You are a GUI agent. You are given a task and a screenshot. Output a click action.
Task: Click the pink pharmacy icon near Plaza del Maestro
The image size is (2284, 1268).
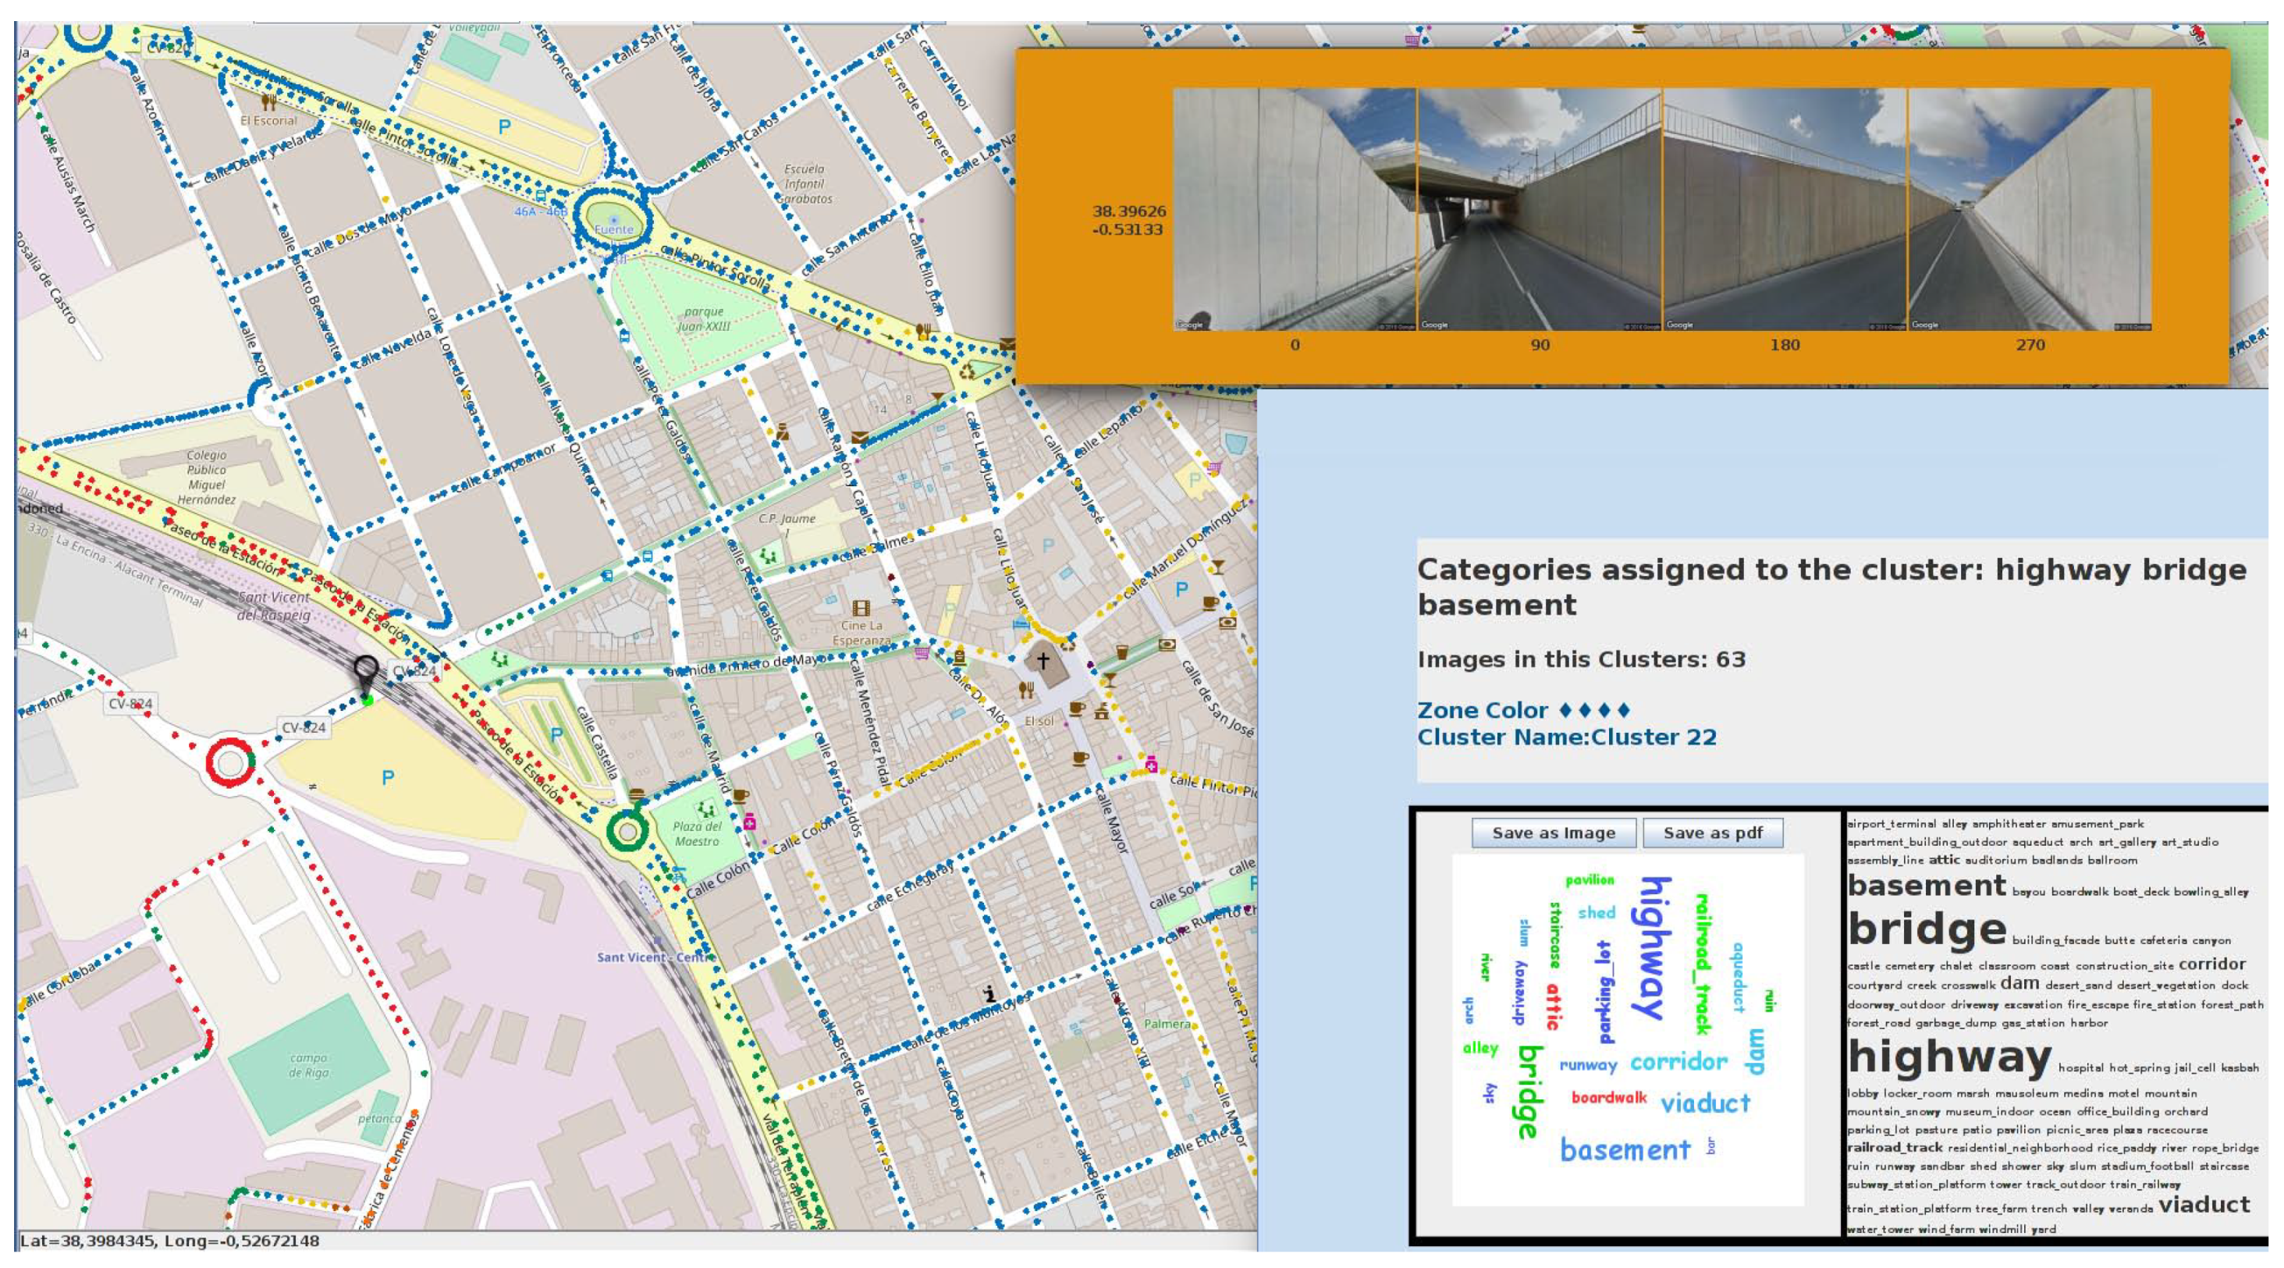pyautogui.click(x=749, y=822)
